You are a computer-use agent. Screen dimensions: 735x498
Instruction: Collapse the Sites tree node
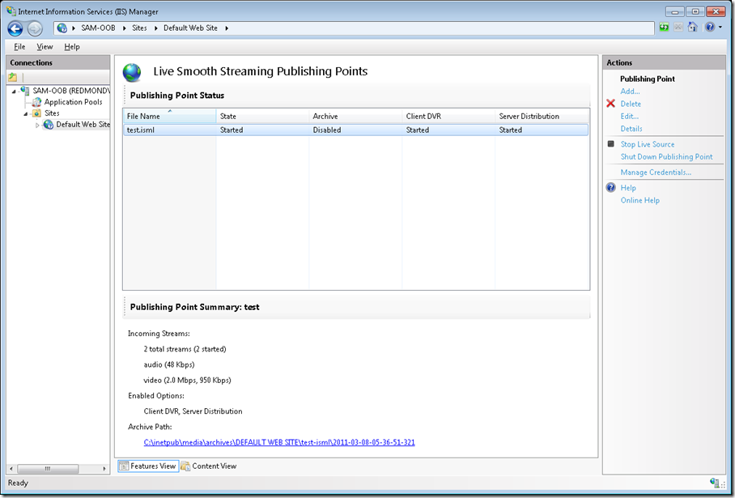25,113
